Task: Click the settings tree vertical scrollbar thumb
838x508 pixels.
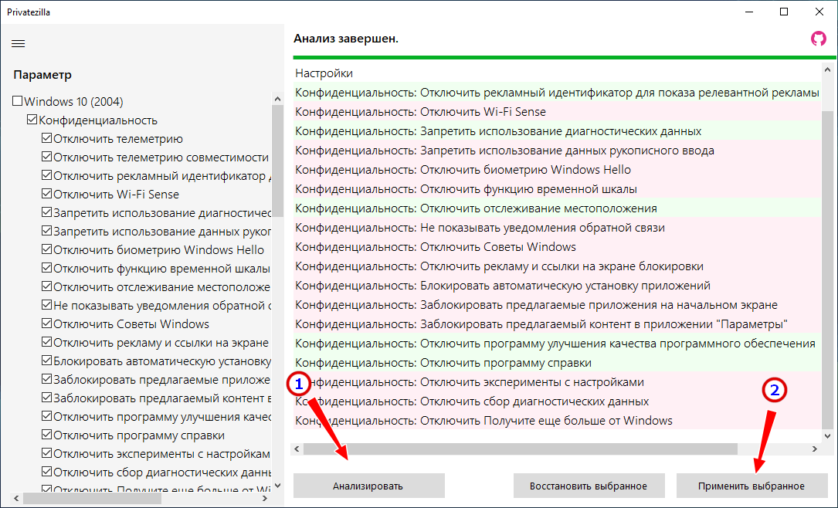Action: coord(277,161)
